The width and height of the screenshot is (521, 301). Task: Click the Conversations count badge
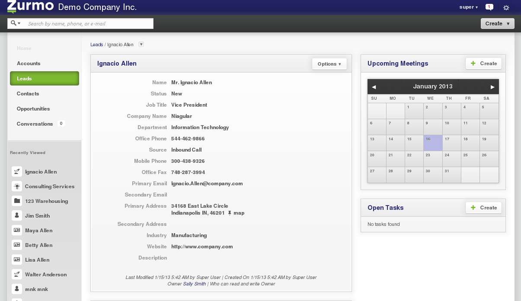[x=61, y=124]
